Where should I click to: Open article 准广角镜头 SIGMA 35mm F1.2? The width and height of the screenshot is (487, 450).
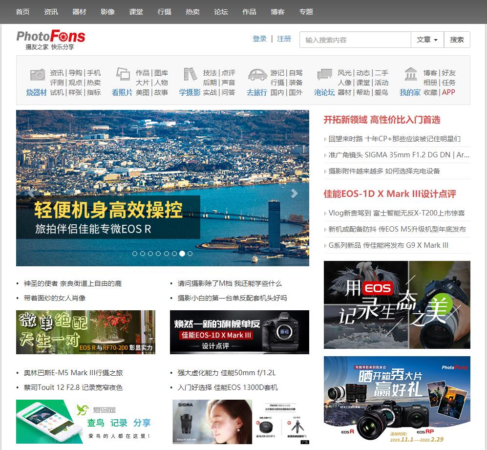(399, 155)
